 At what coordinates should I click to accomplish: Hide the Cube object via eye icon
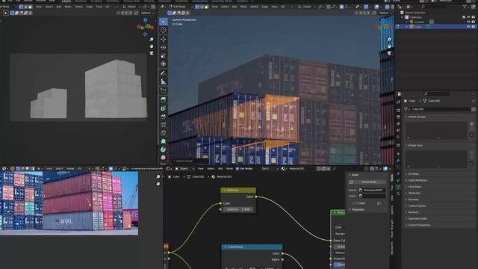point(468,27)
